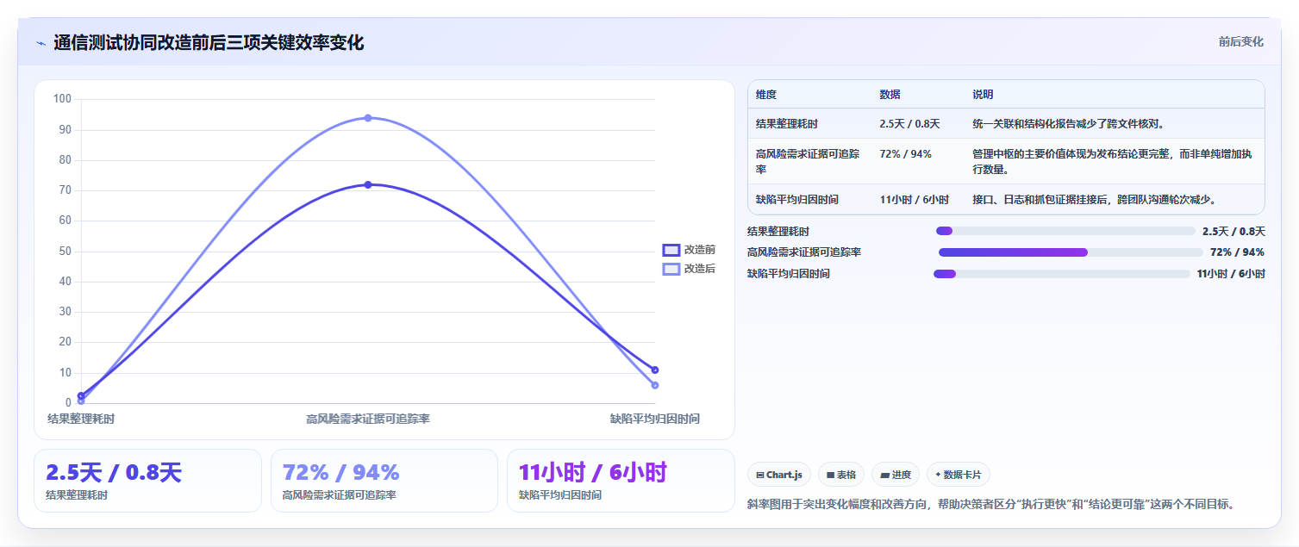
Task: Click the 前后变化 tag in the header
Action: coord(1241,41)
